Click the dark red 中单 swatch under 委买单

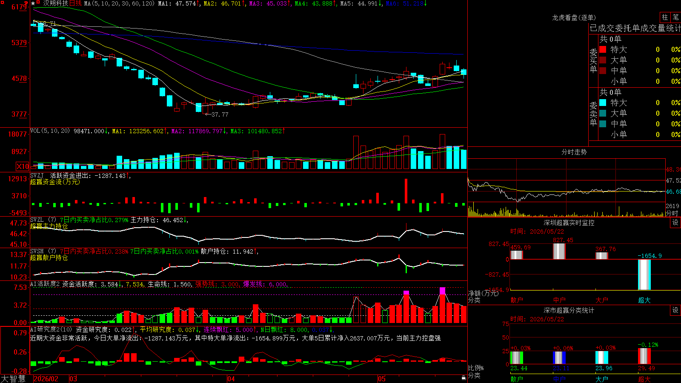603,71
